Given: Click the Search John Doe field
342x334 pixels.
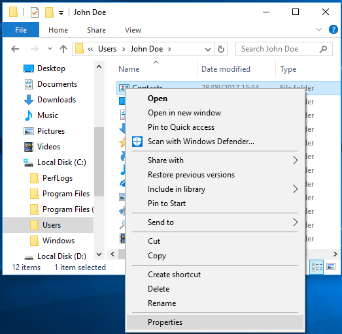Looking at the screenshot, I should 279,49.
